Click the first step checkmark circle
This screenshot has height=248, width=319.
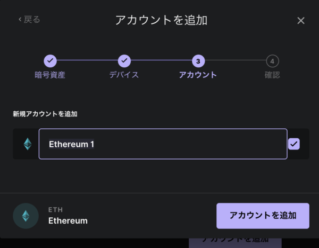pos(51,61)
